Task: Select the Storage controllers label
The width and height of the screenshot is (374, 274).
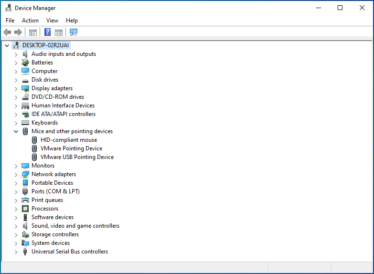Action: [55, 234]
